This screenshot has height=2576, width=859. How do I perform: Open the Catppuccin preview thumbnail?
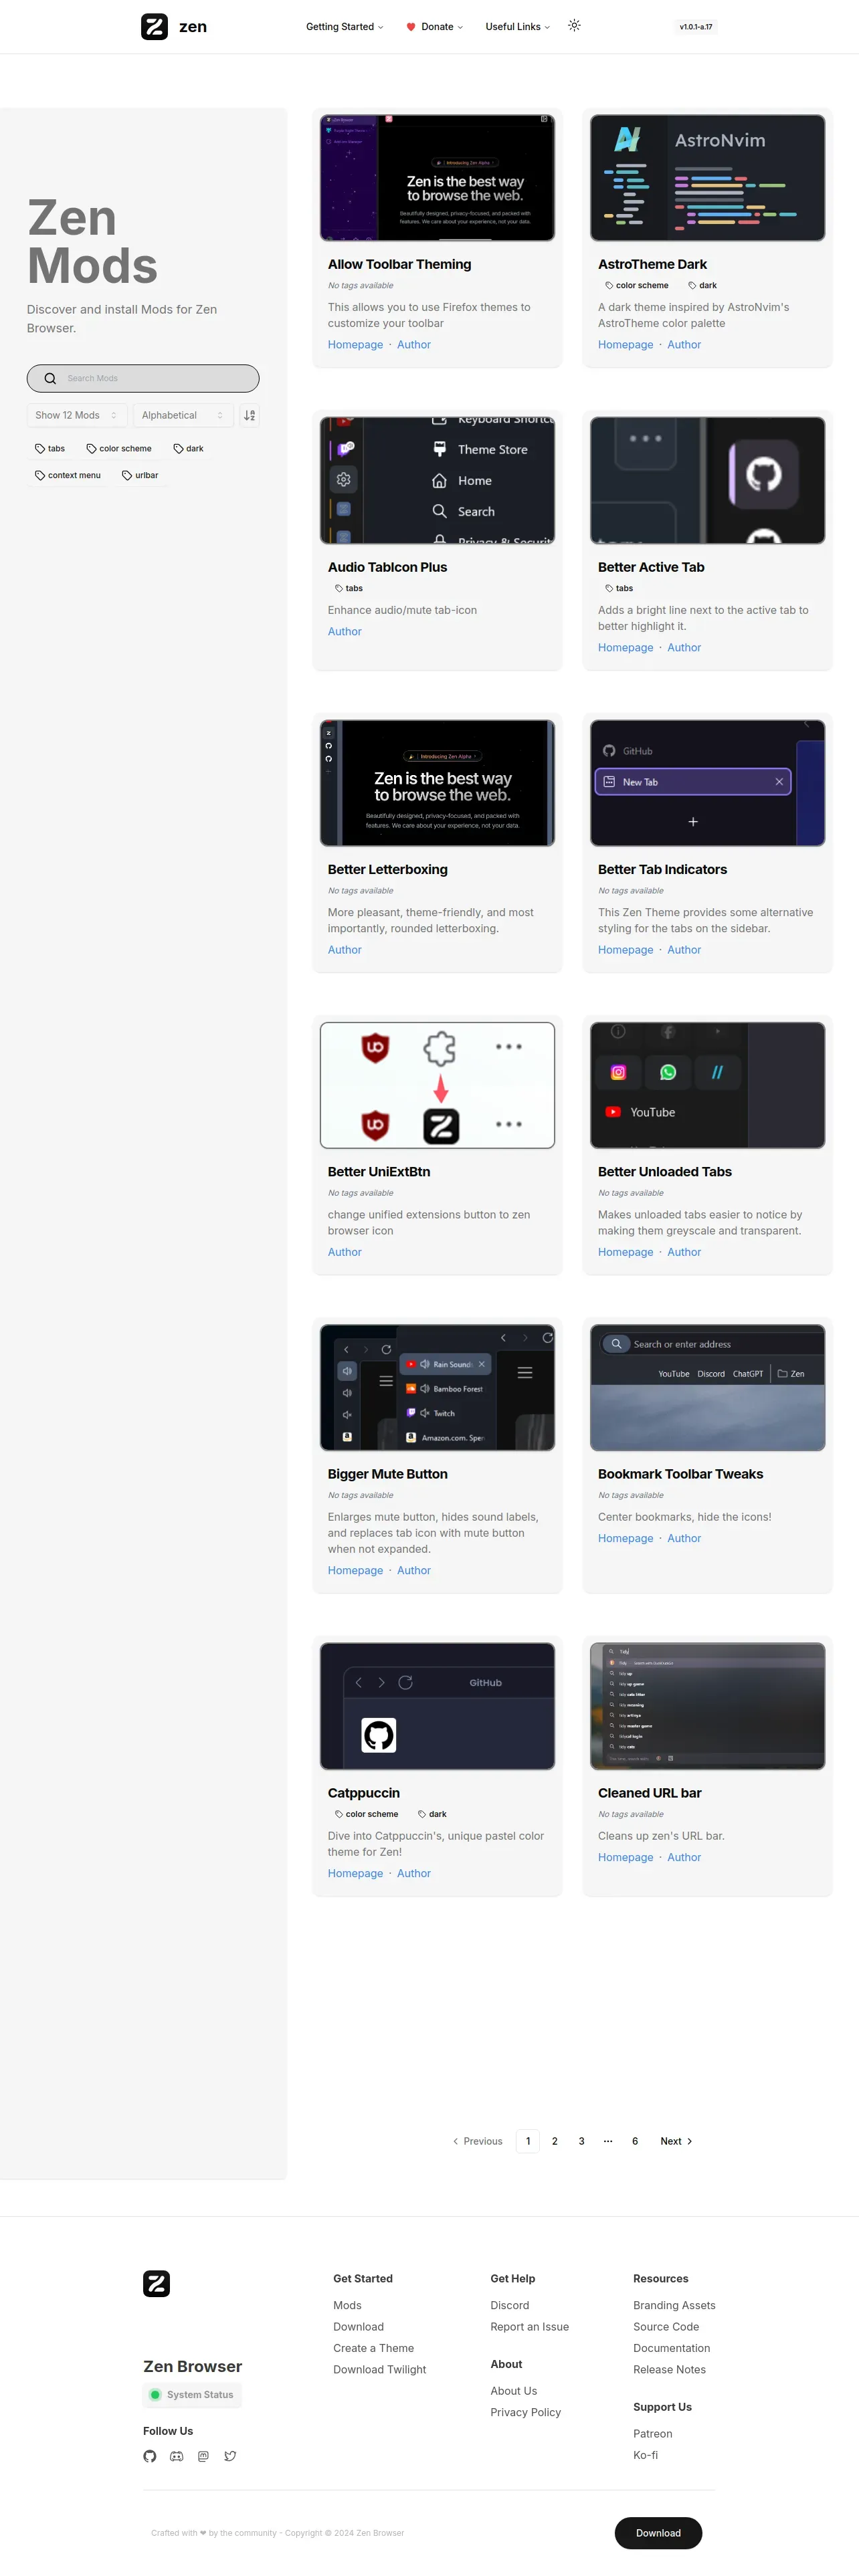point(437,1706)
